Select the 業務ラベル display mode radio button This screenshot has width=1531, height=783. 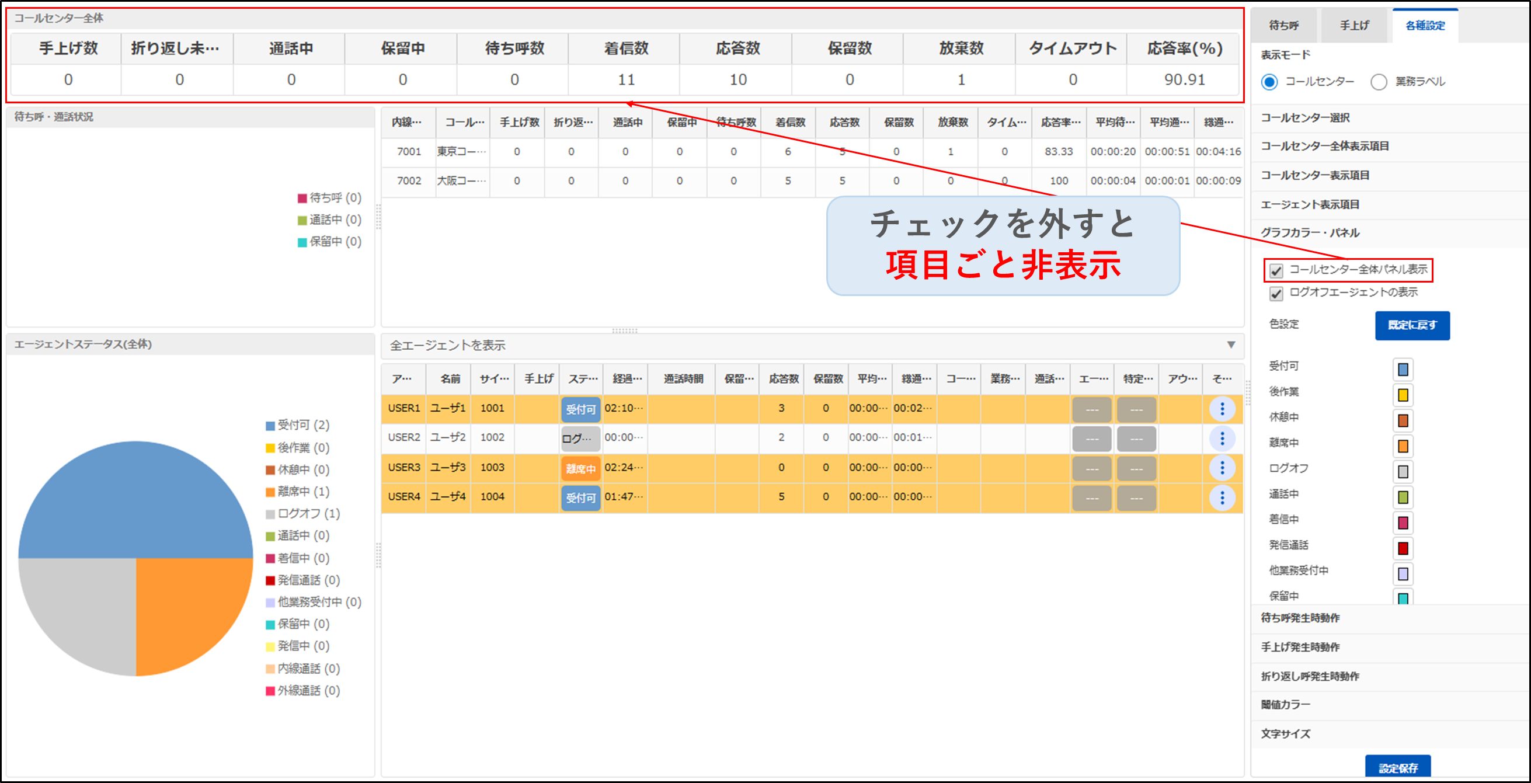[1378, 82]
